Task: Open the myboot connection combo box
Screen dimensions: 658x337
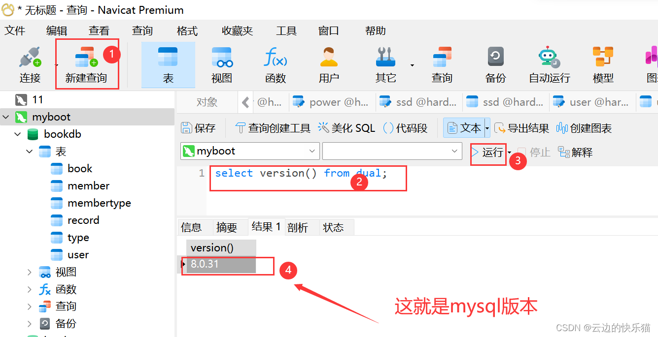Action: click(250, 151)
